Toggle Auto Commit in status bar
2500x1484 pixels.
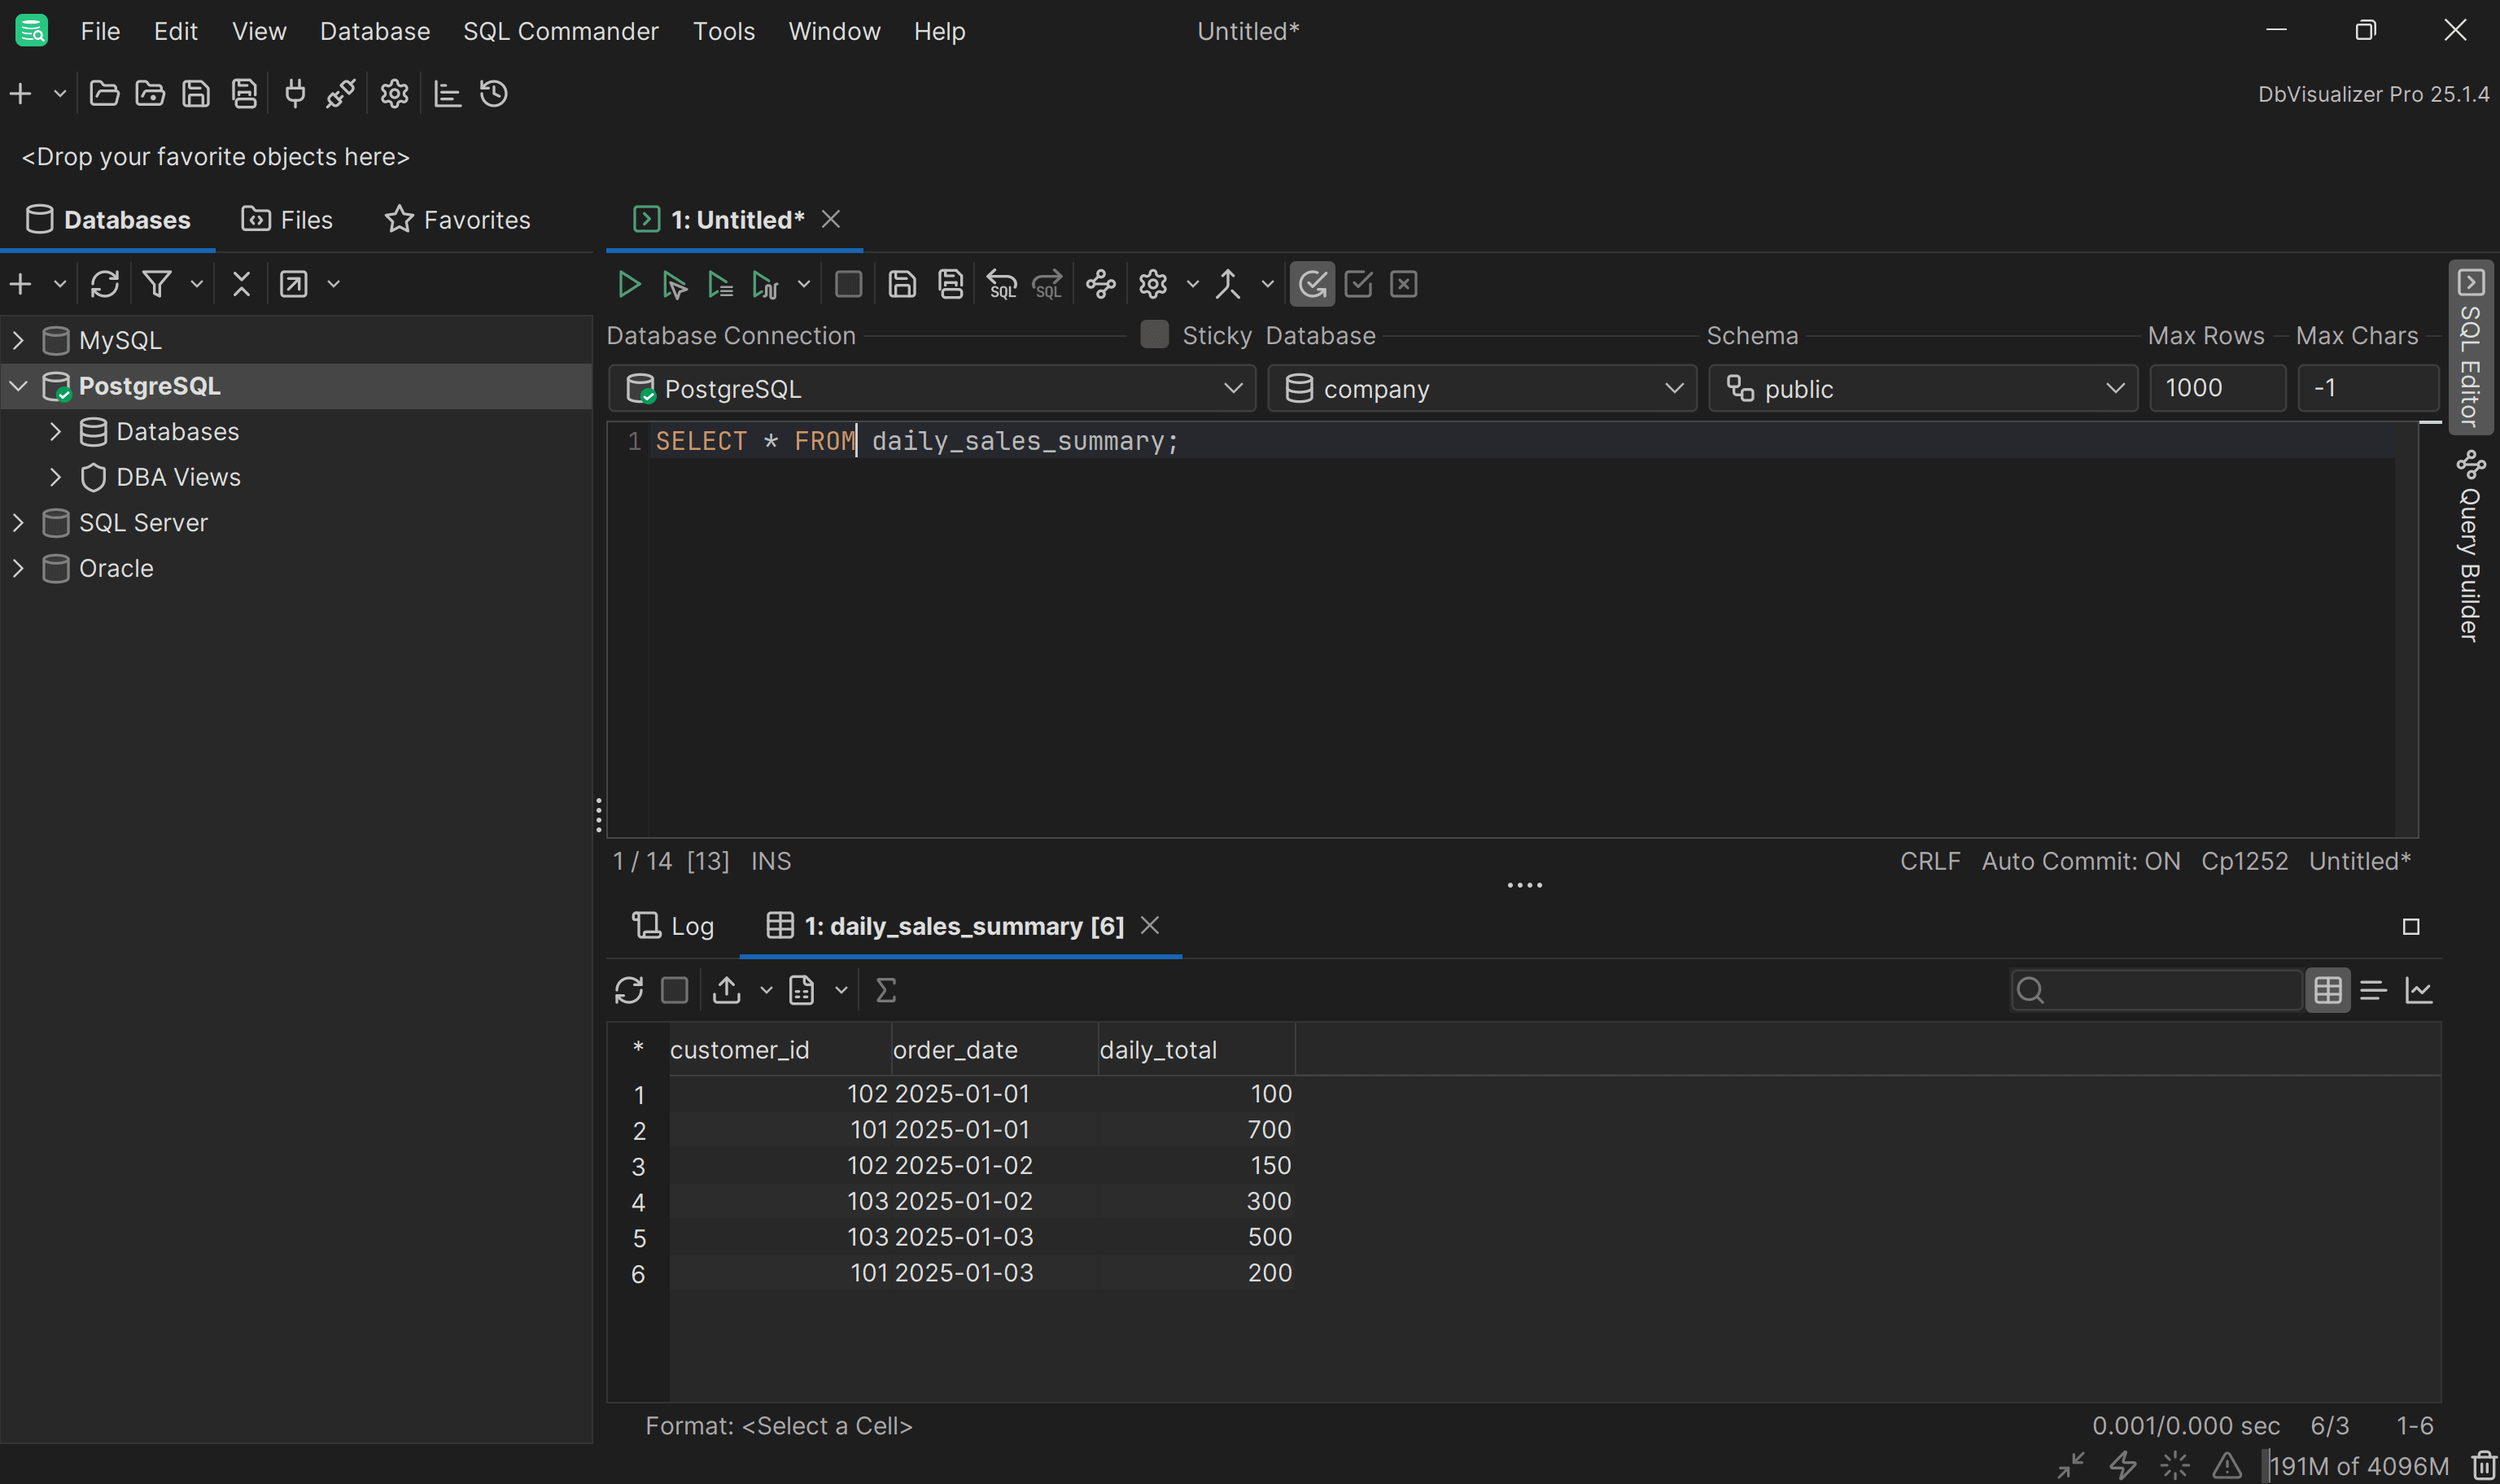pos(2080,861)
